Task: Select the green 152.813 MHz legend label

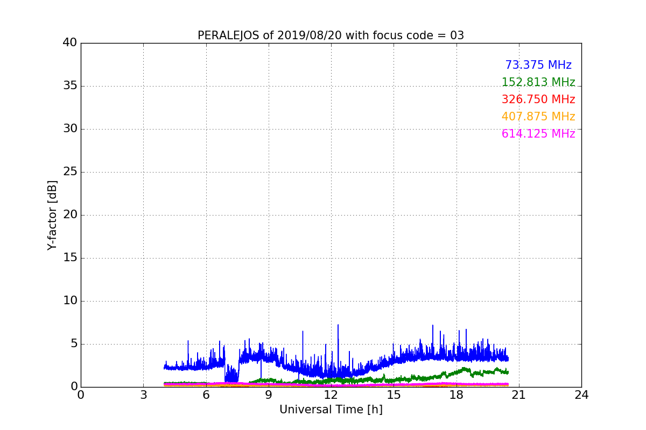Action: click(x=538, y=82)
